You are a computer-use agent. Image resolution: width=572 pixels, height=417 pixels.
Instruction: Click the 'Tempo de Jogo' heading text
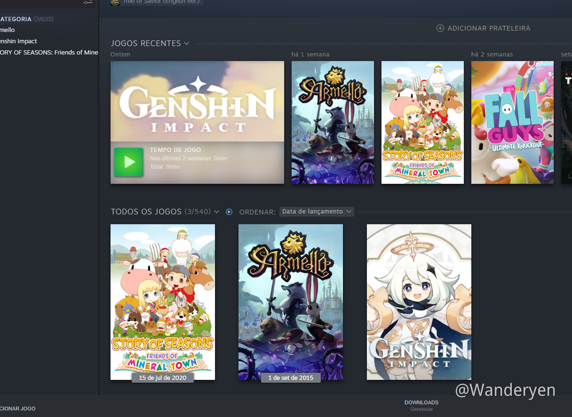coord(175,150)
